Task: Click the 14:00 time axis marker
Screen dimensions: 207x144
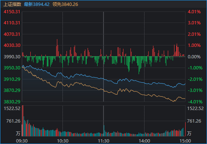Action: [144, 141]
